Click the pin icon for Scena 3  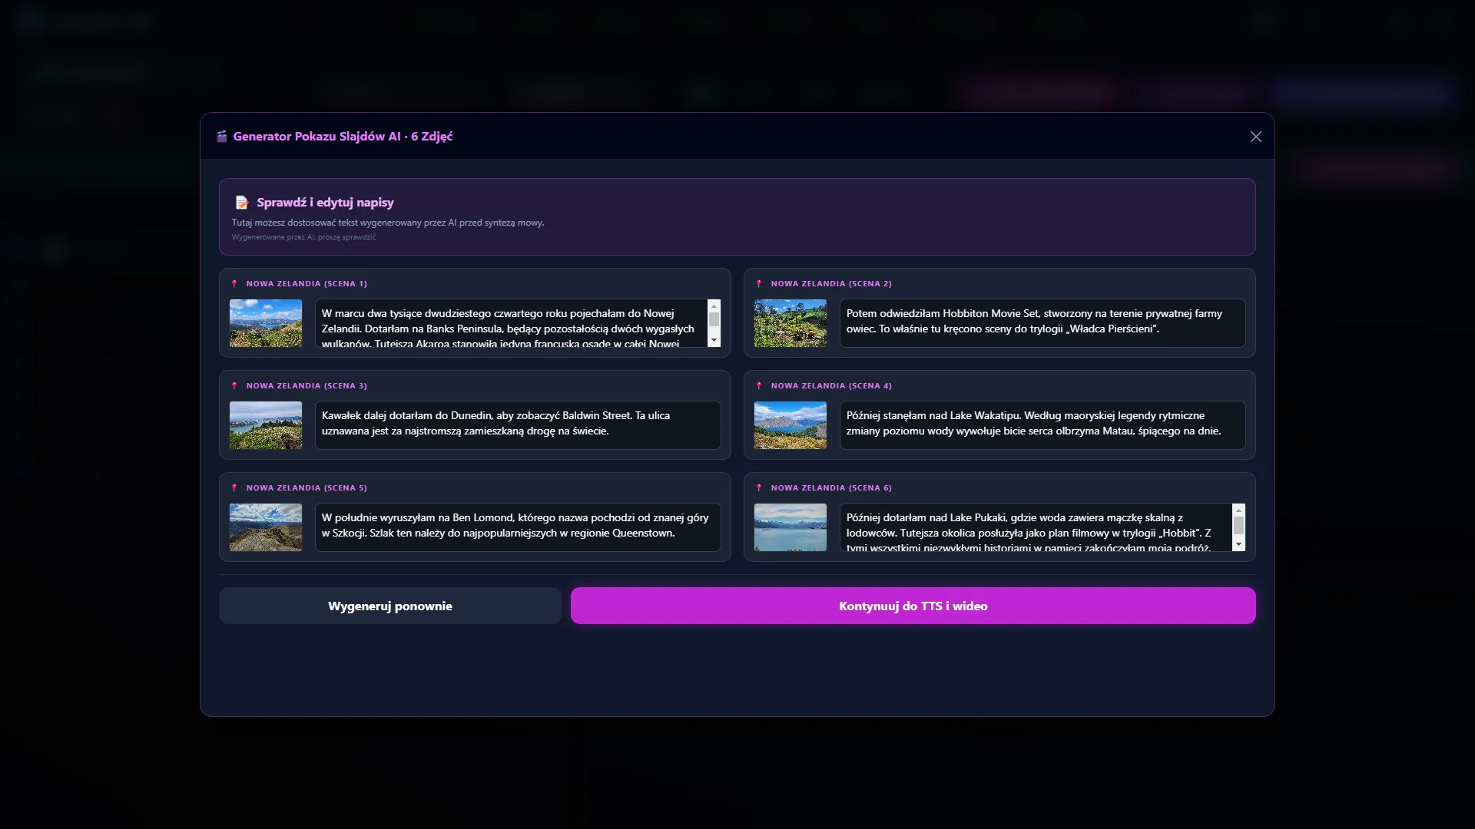234,386
